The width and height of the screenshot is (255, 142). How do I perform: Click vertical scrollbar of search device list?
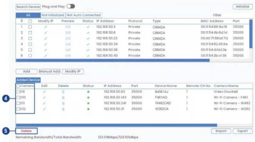click(x=251, y=34)
